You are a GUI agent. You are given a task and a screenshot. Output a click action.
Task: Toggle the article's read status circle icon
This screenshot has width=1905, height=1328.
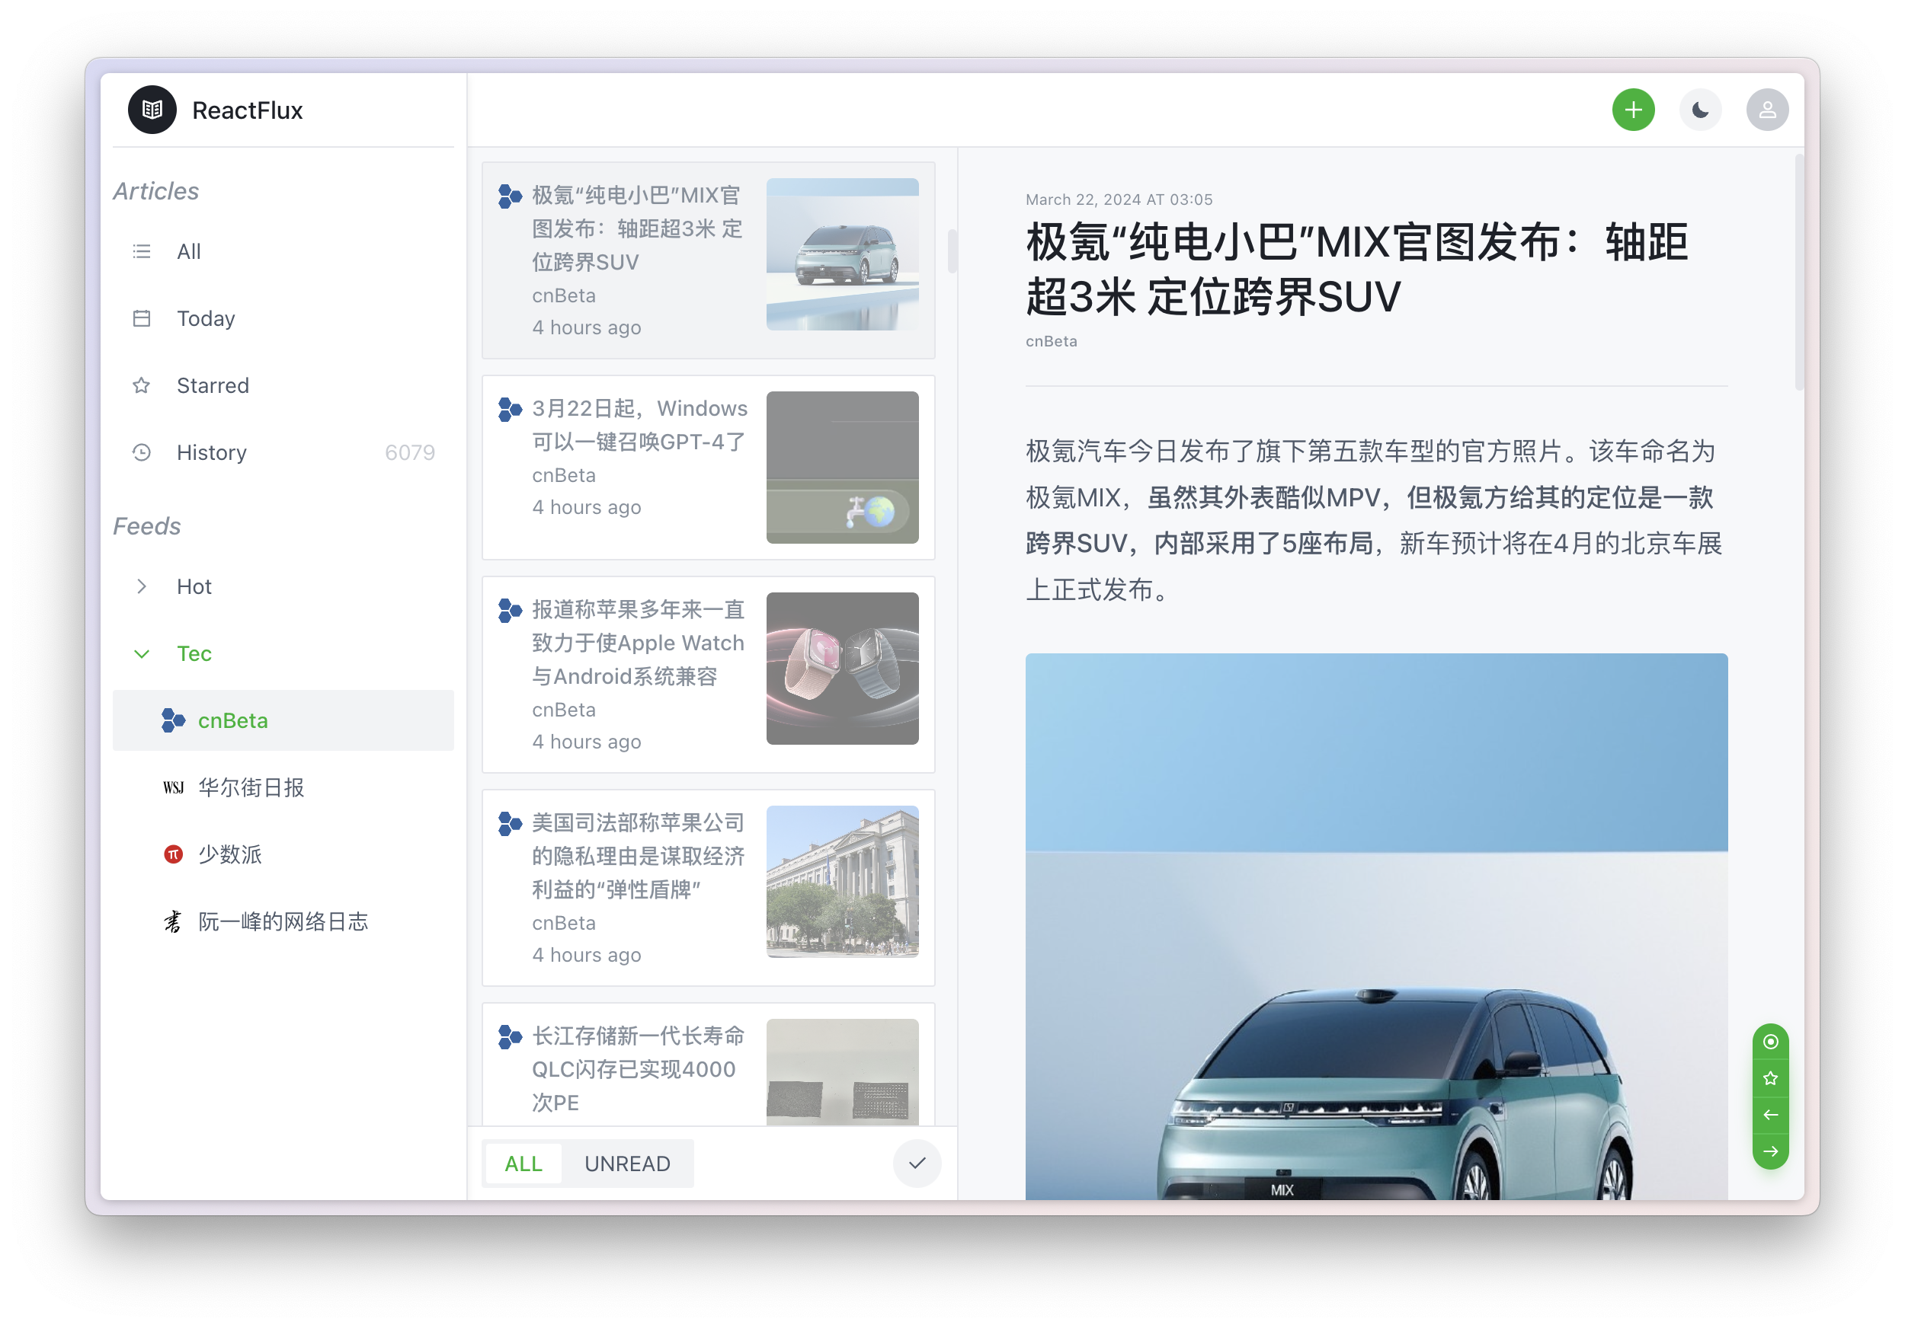click(1770, 1041)
